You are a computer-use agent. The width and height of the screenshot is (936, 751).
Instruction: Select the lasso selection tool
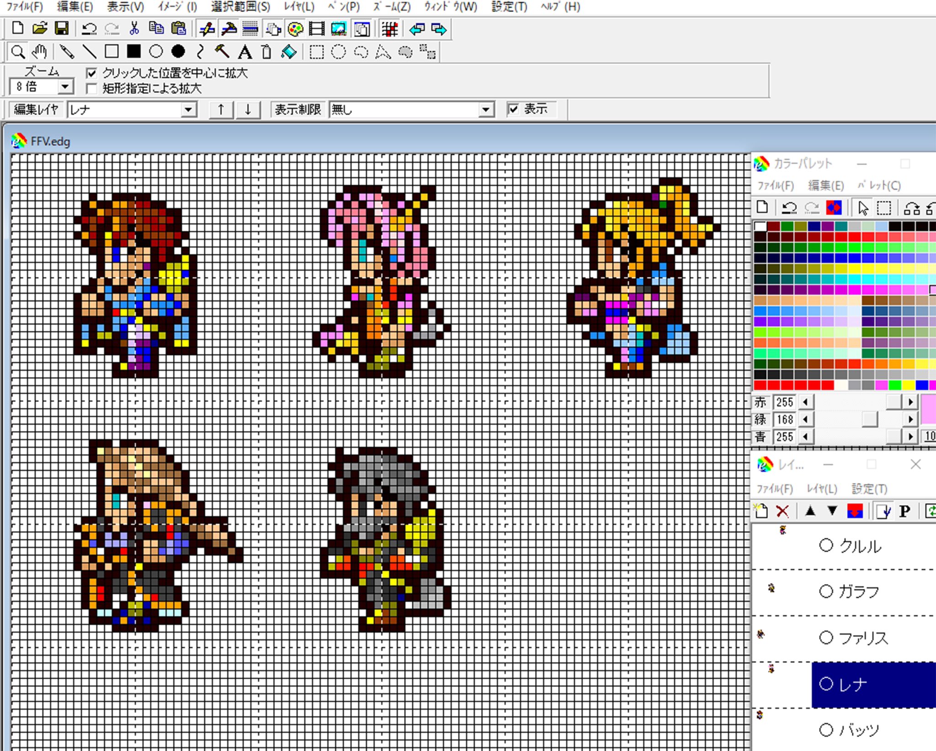pyautogui.click(x=361, y=52)
